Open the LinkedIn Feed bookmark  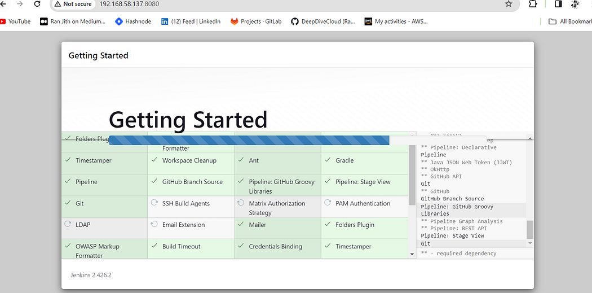pos(191,21)
